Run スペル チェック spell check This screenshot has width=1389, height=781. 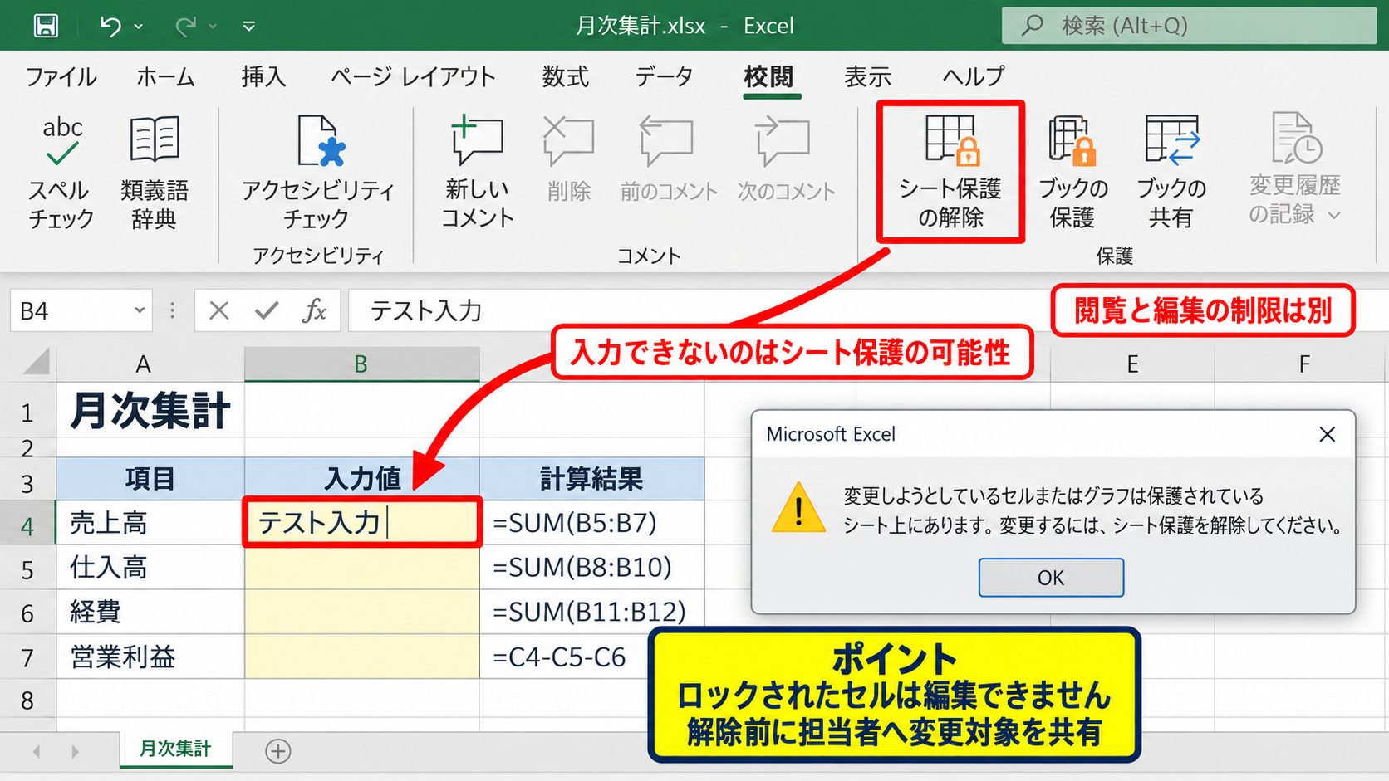tap(61, 173)
